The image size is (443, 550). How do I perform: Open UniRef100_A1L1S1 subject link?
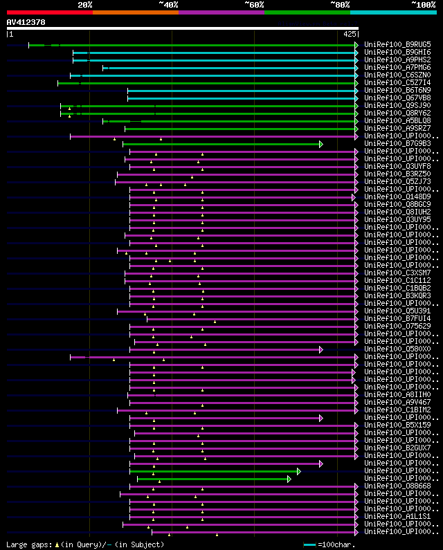pos(397,516)
